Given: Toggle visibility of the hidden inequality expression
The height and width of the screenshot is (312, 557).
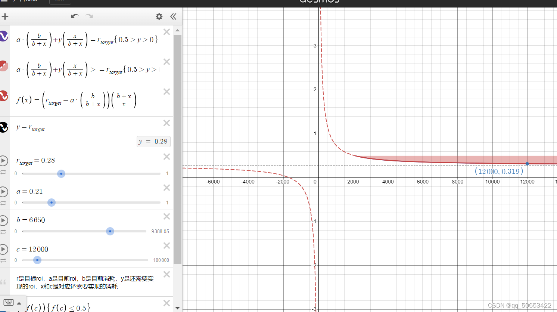Looking at the screenshot, I should point(3,66).
